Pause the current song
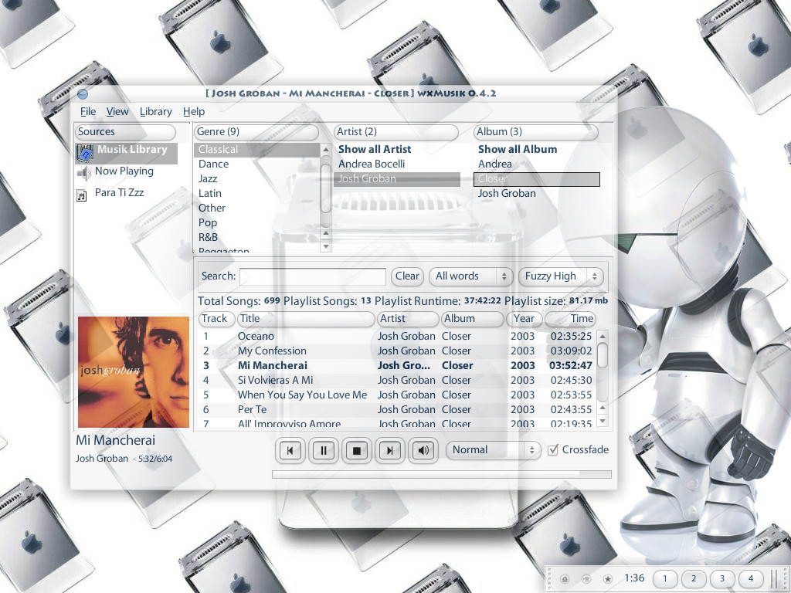 pyautogui.click(x=324, y=450)
